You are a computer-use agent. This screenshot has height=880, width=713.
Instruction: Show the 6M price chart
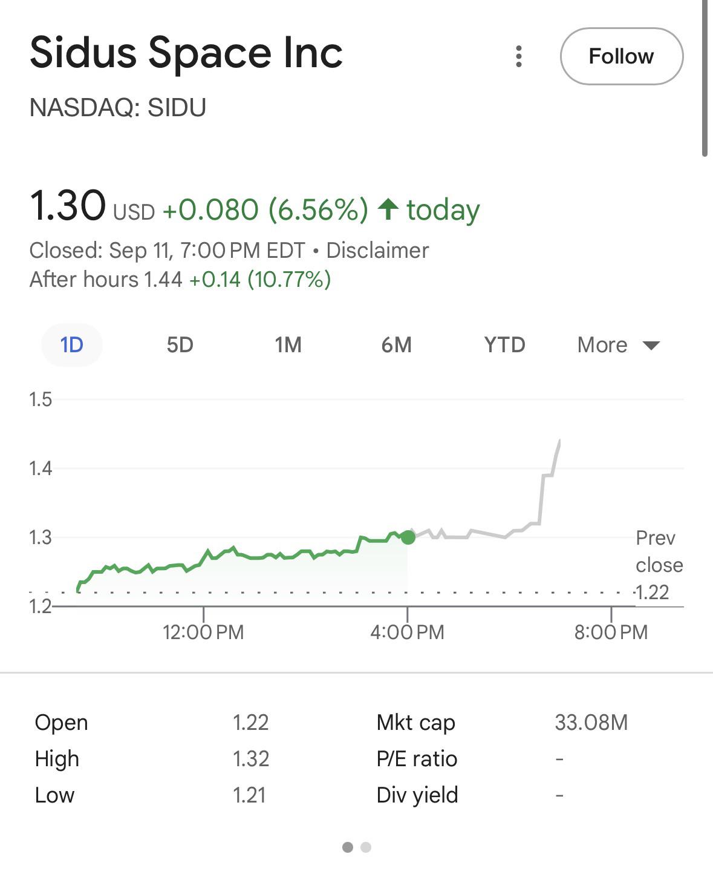point(396,345)
